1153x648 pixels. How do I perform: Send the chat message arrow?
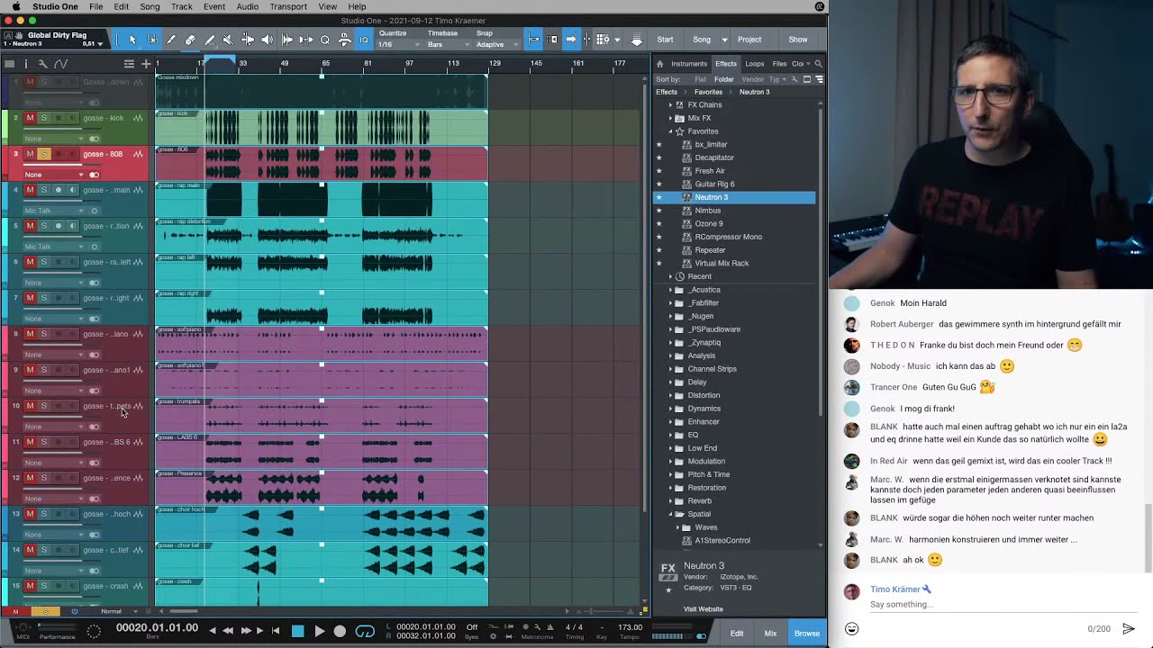point(1129,628)
